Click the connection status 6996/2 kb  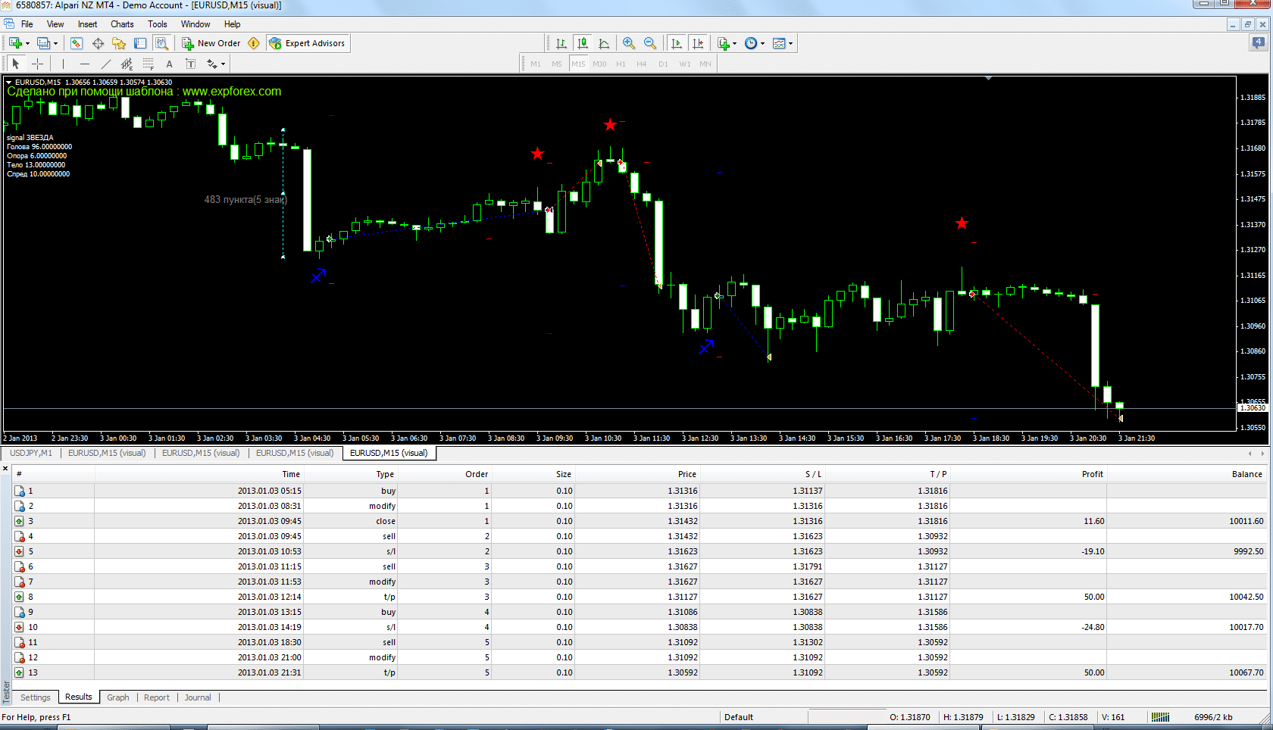1213,717
